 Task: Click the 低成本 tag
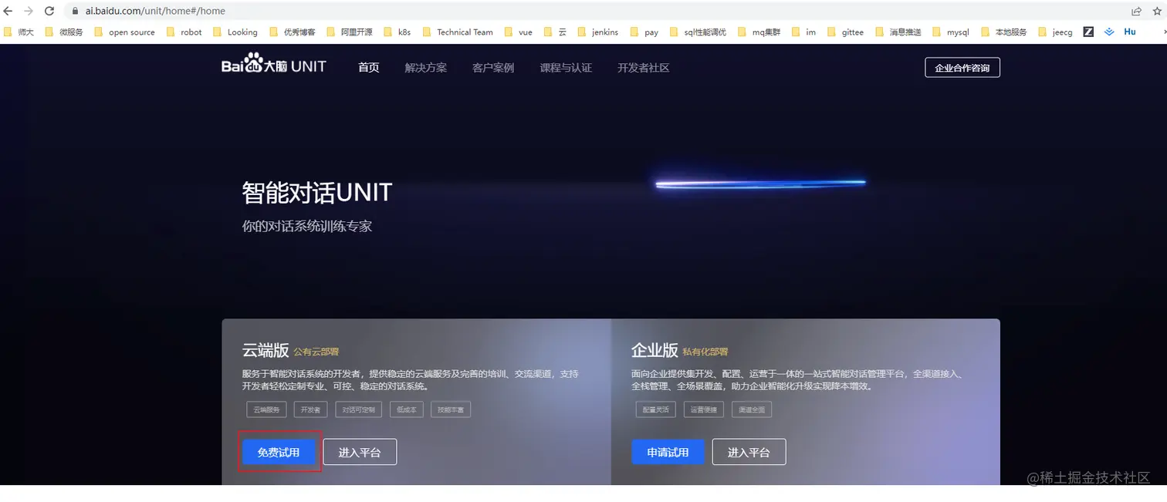point(407,409)
